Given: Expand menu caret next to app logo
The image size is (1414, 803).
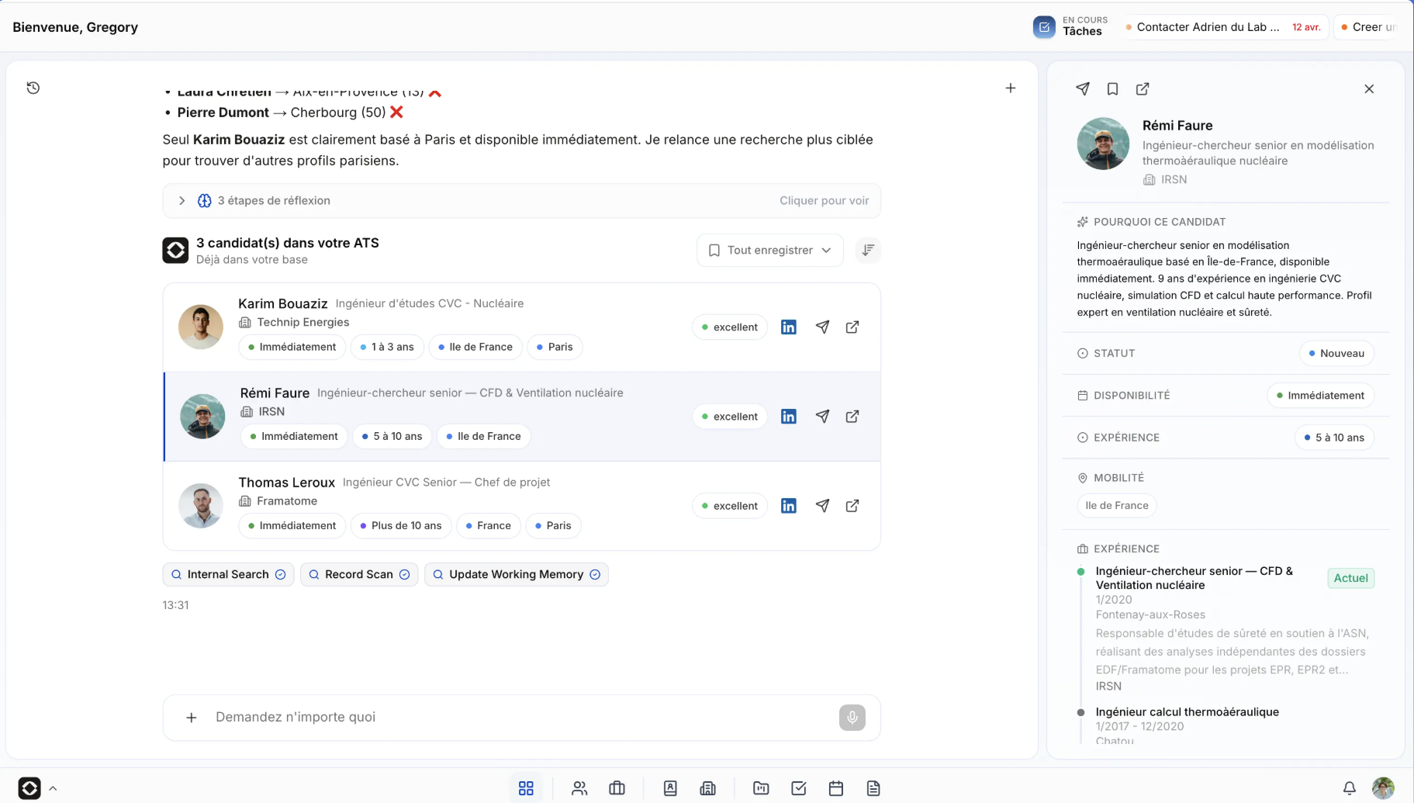Looking at the screenshot, I should (53, 788).
